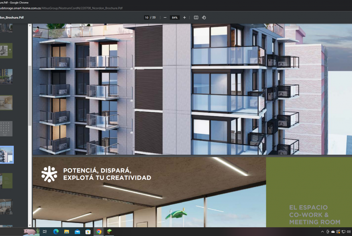Show hidden system tray icons

coord(323,232)
